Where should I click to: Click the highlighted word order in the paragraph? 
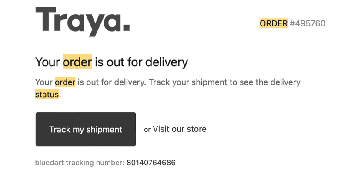[65, 82]
